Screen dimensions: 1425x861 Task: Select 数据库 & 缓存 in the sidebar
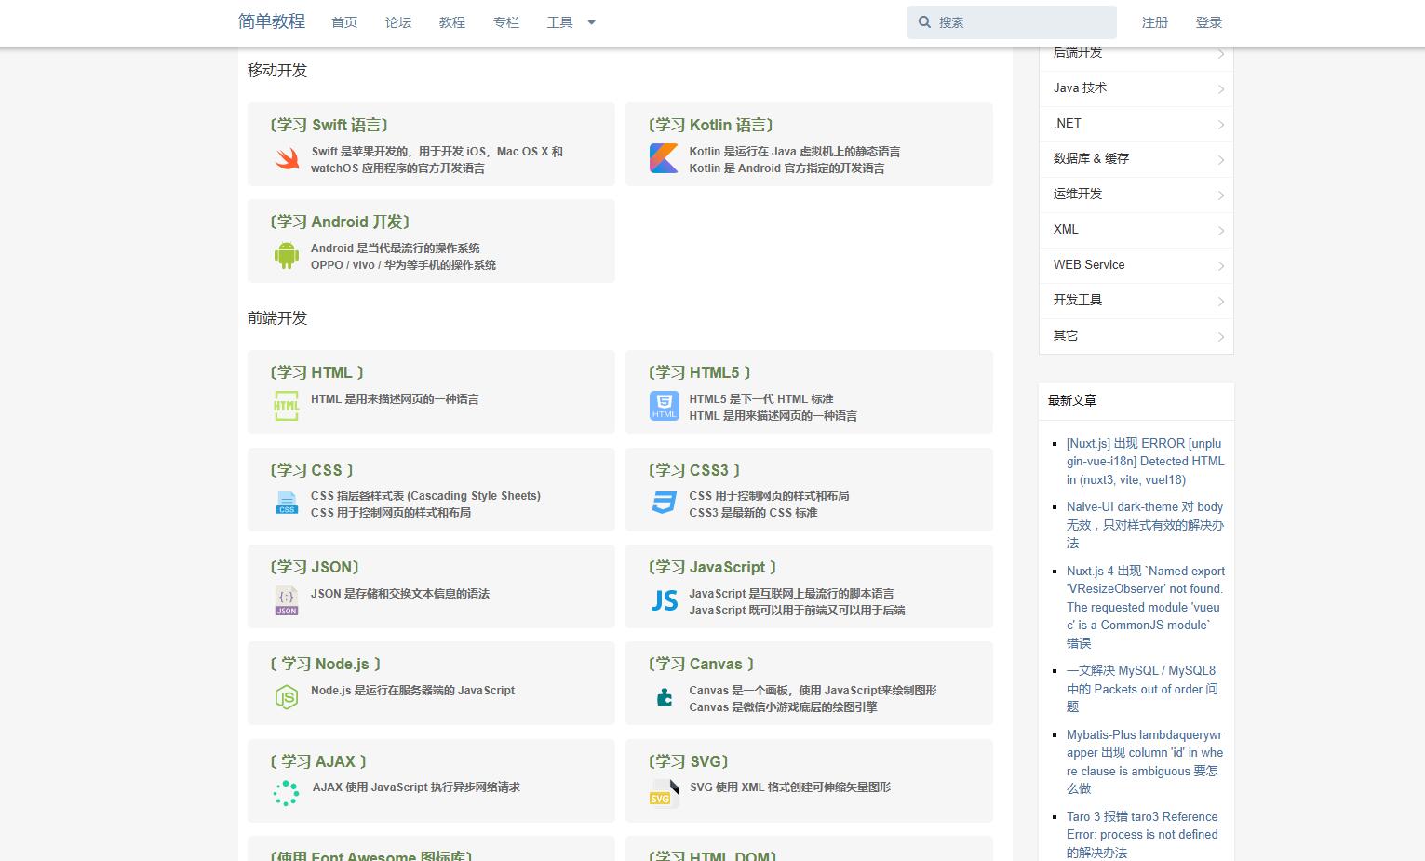[x=1091, y=158]
